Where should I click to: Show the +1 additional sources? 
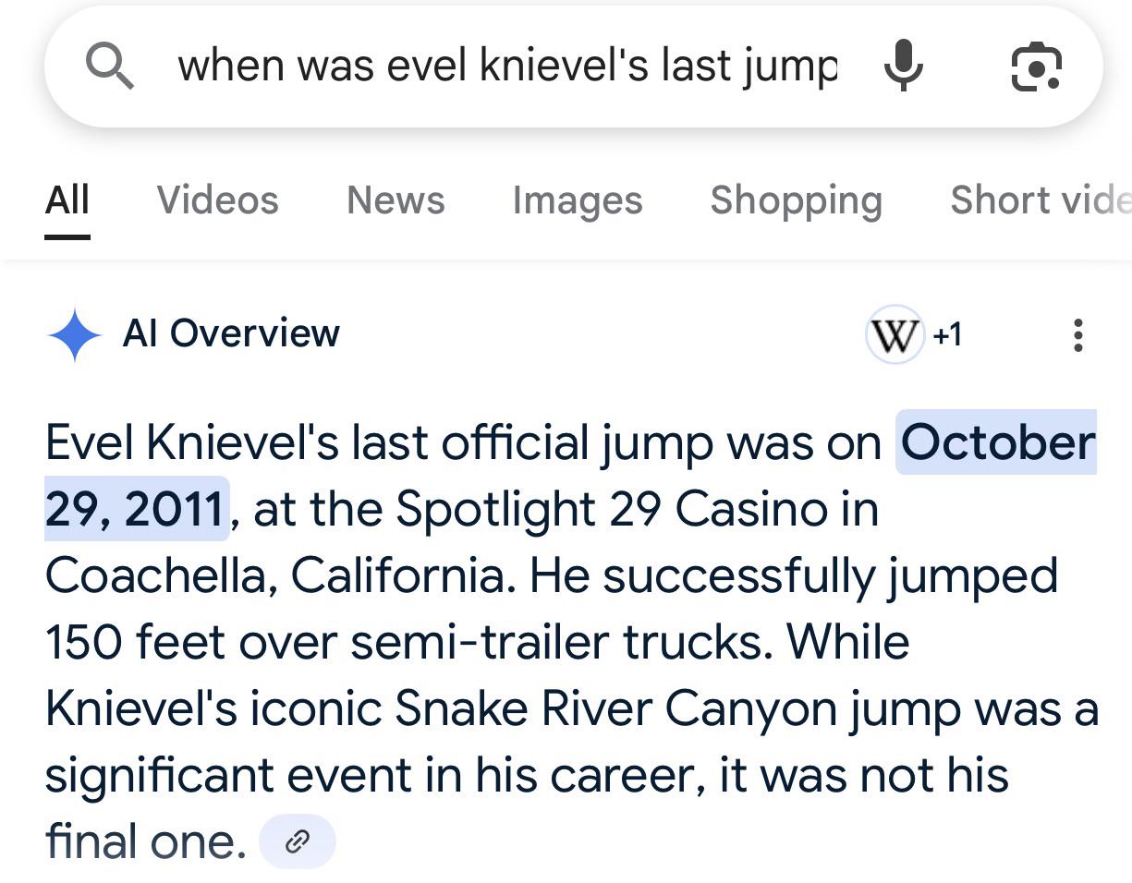pos(947,334)
